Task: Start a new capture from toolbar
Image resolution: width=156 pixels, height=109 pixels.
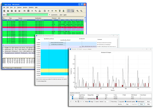Action: [x=12, y=11]
